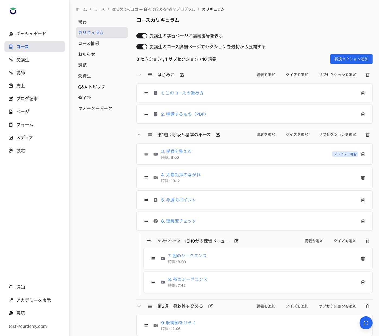Open ダッシュボード in the sidebar
Viewport: 379px width, 336px height.
[35, 34]
